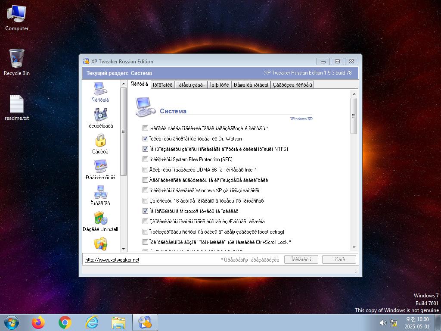
Task: Open the Windows Start menu orb
Action: (12, 322)
